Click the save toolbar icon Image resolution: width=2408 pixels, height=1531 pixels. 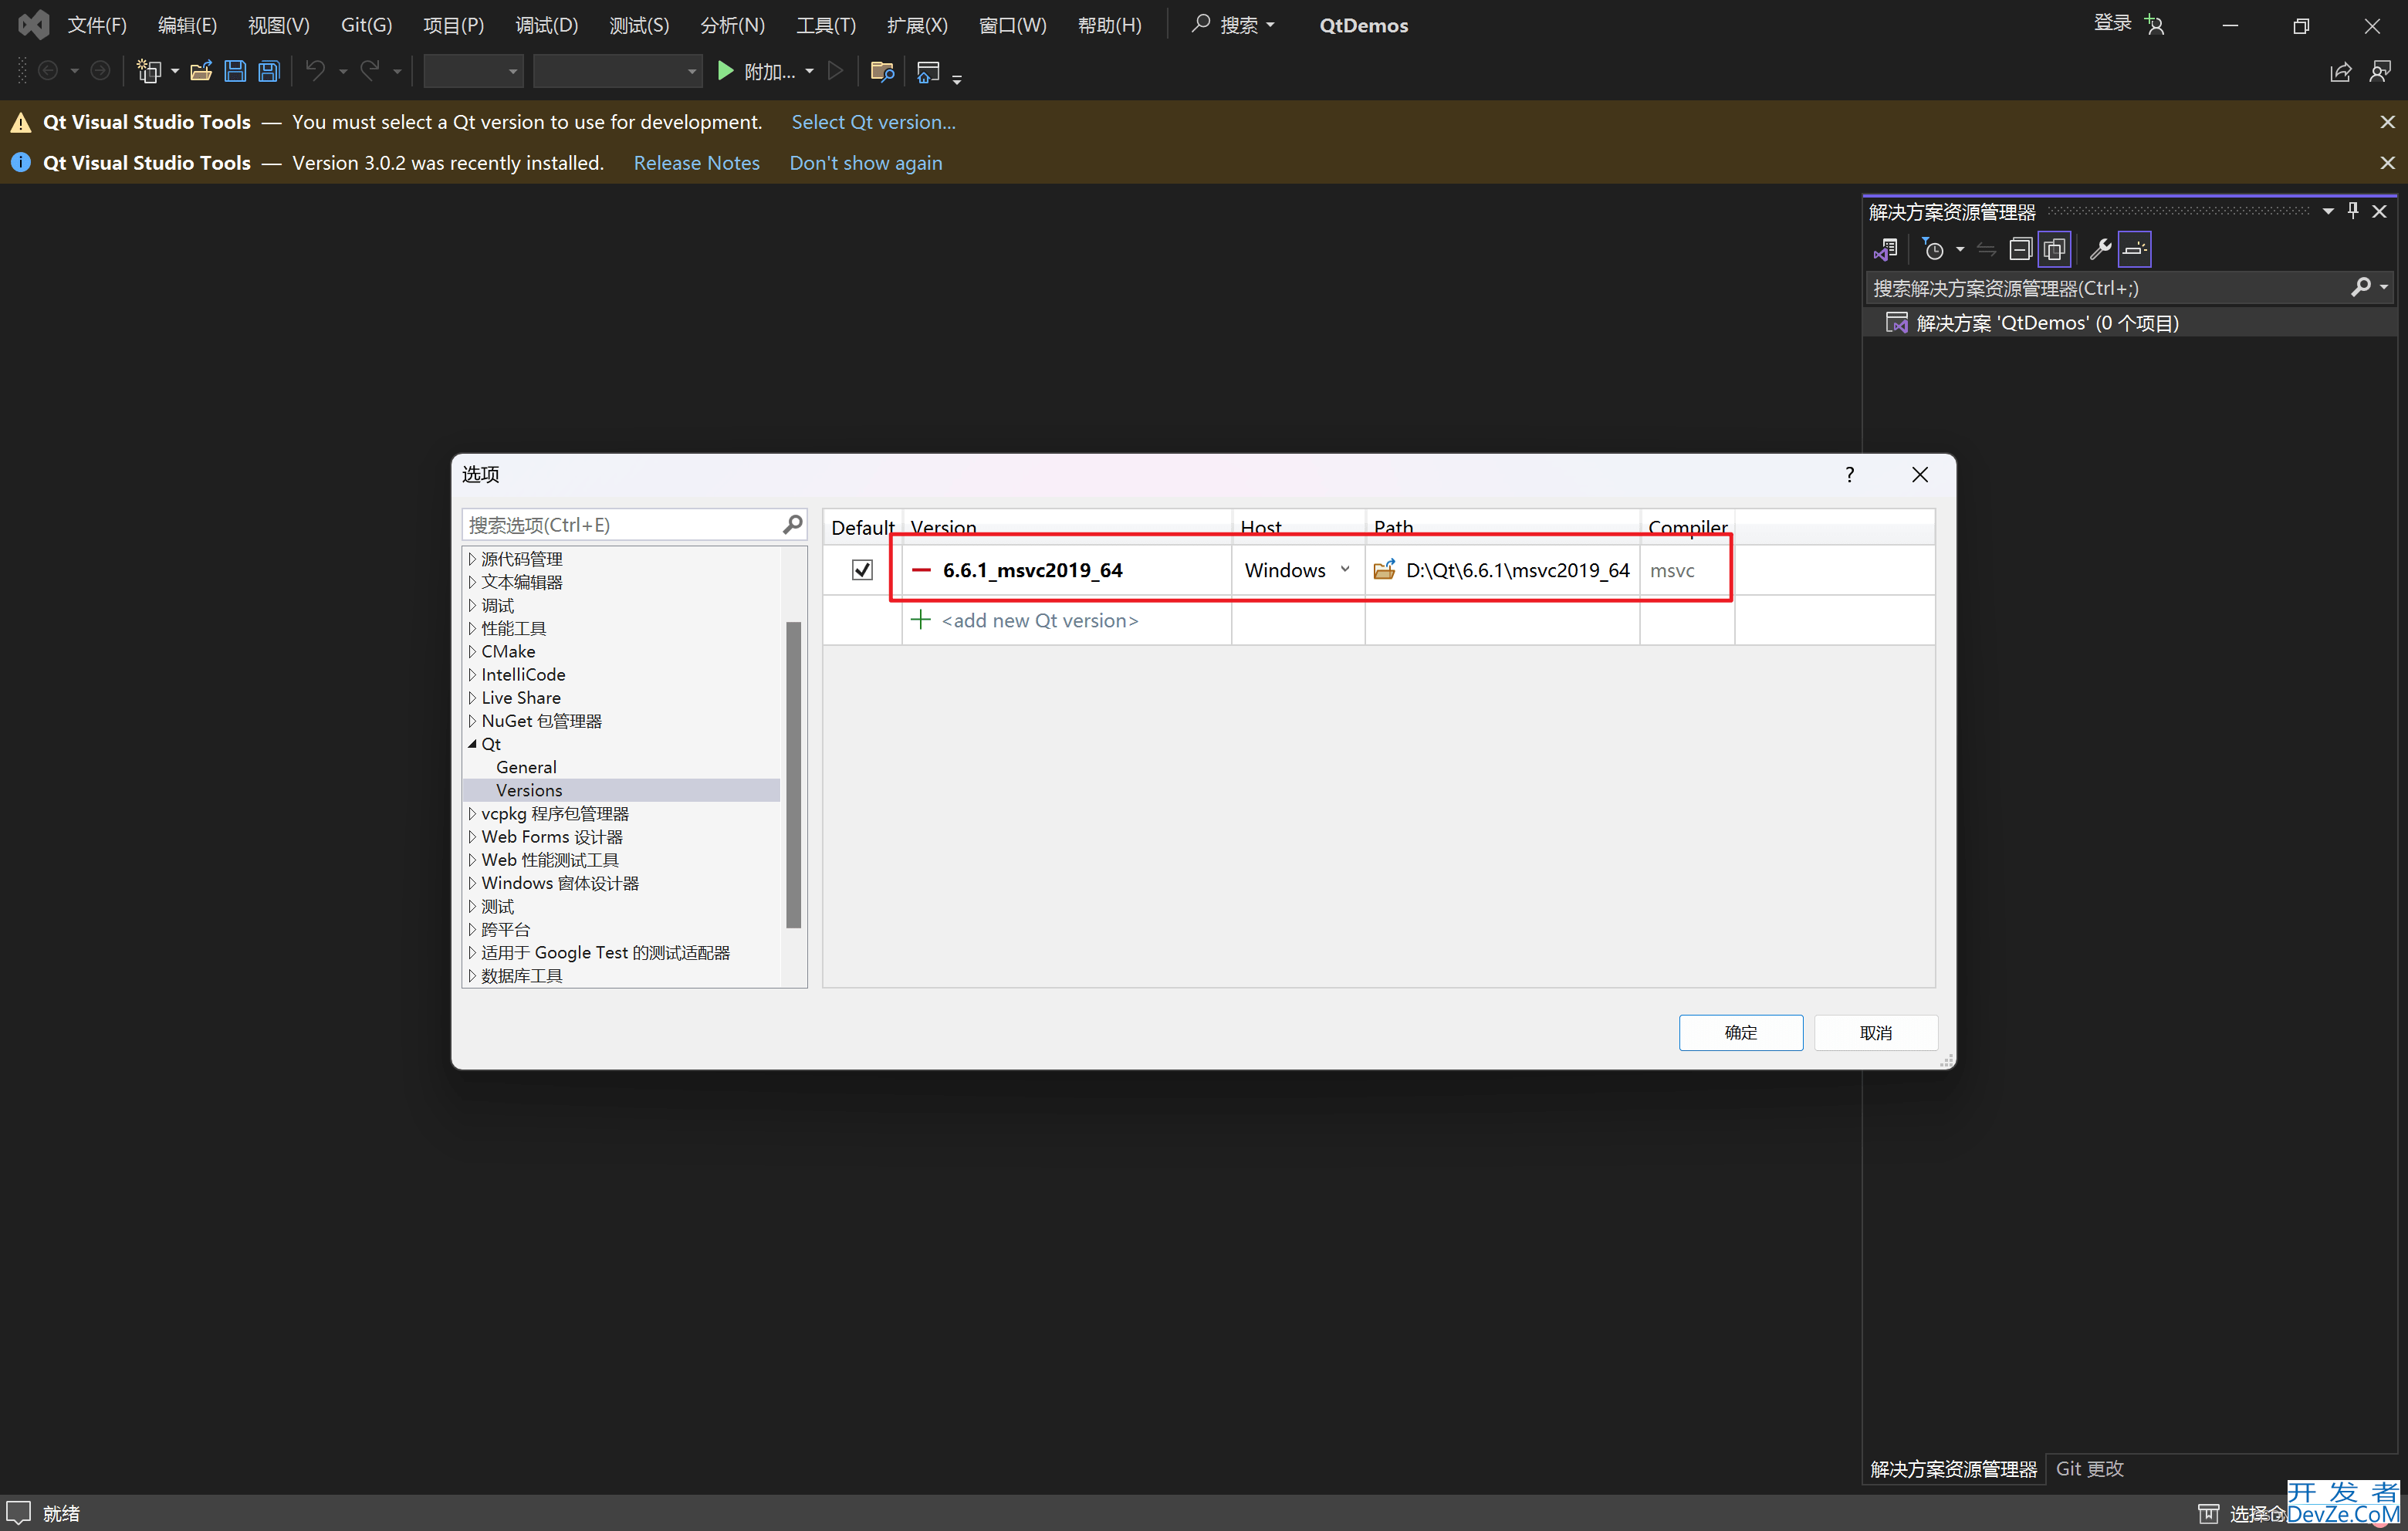click(x=235, y=71)
